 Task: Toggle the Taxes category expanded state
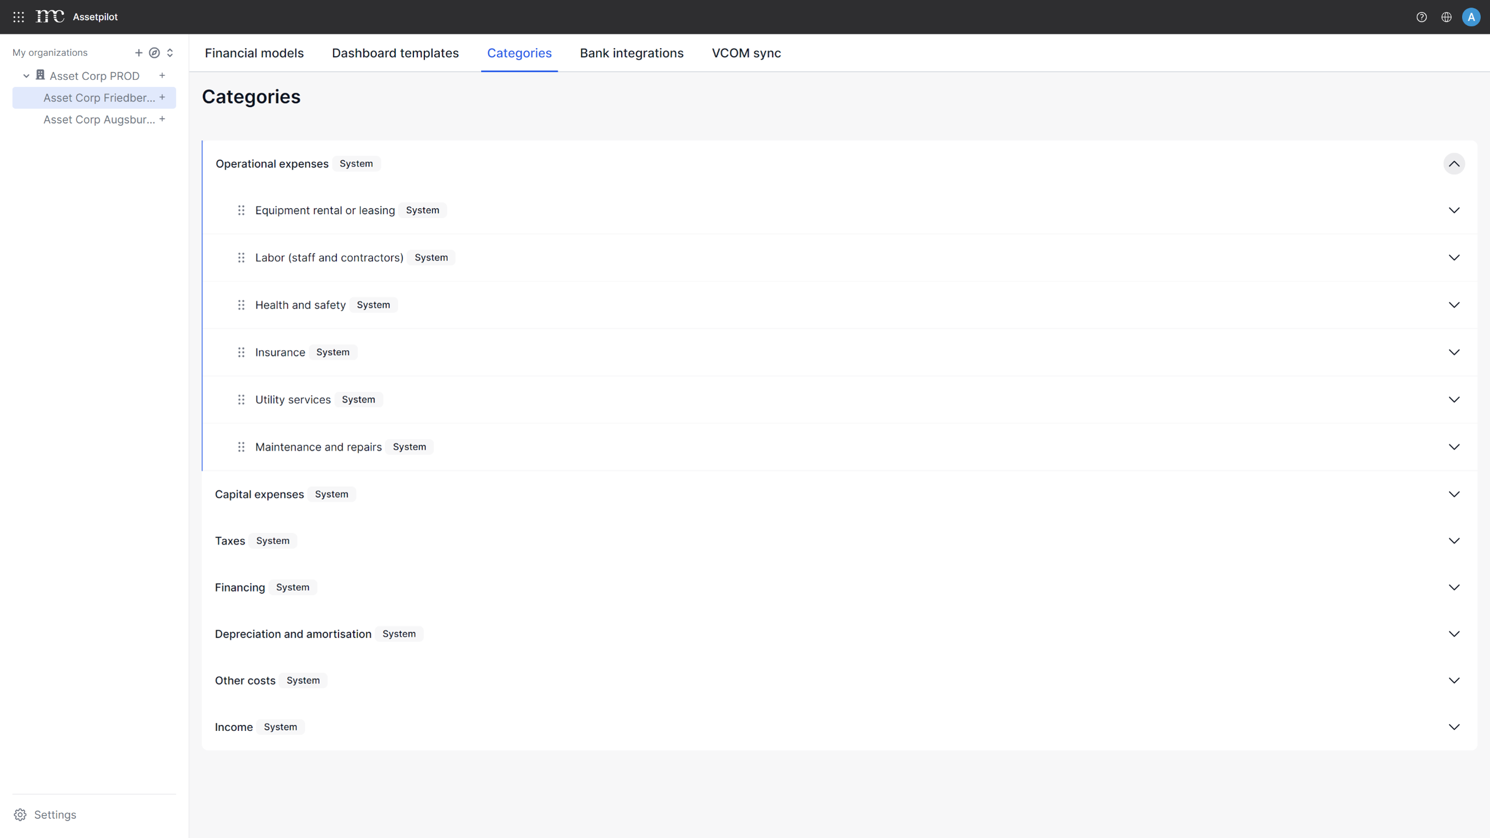(x=1454, y=540)
